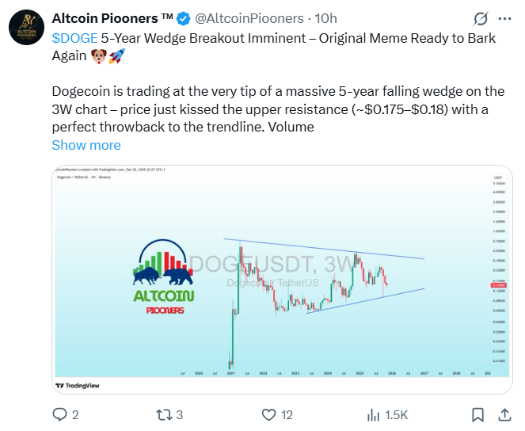Open the $DOGE cashtag link
525x431 pixels.
point(74,38)
